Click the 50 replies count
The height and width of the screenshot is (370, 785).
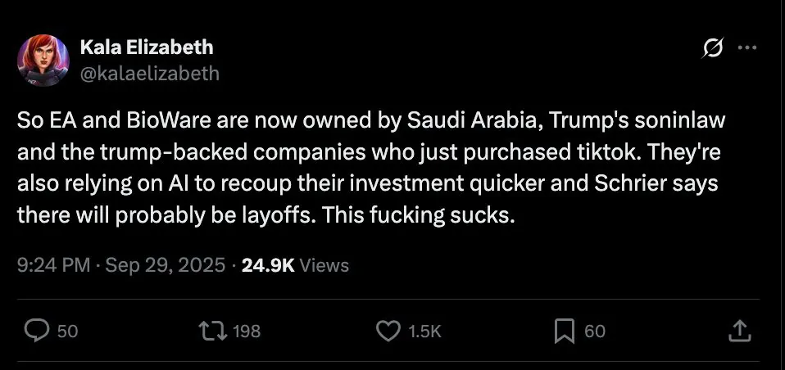(x=69, y=332)
